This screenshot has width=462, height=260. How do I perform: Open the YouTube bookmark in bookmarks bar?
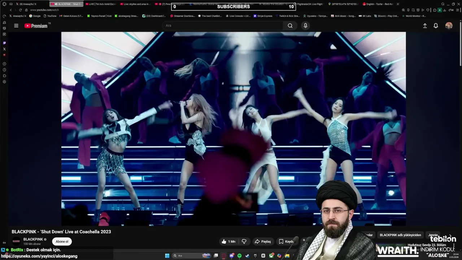(50, 16)
